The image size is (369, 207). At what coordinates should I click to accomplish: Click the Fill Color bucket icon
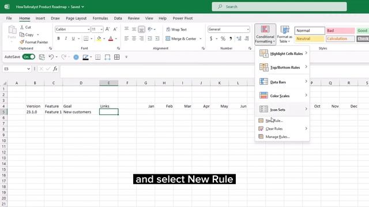click(x=99, y=39)
